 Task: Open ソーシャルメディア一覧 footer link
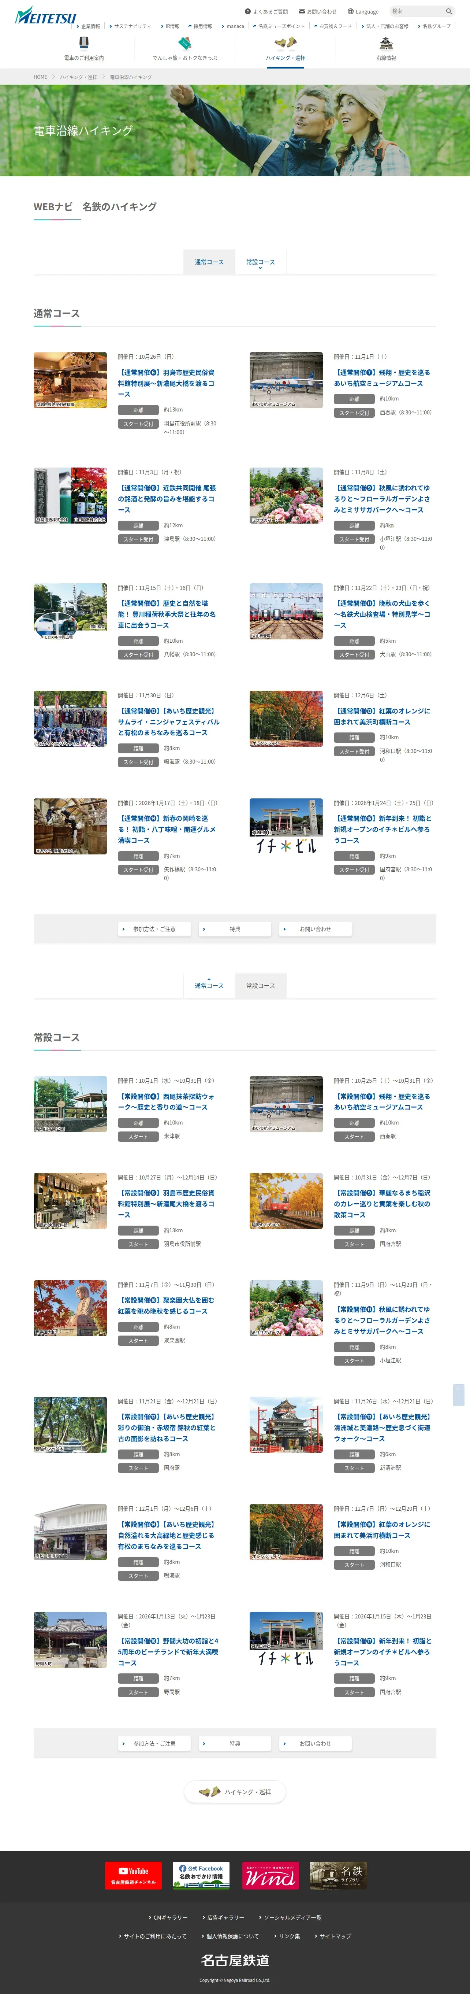coord(290,1917)
